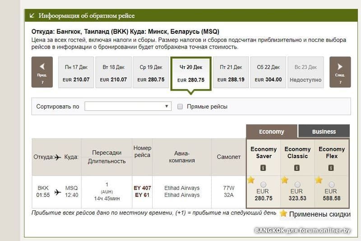Click flight number EY 407
Image resolution: width=361 pixels, height=241 pixels.
click(x=142, y=188)
